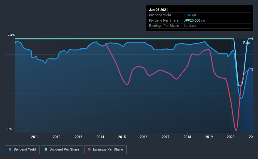258x159 pixels.
Task: Click the 2.4% y-axis label
Action: pyautogui.click(x=11, y=35)
